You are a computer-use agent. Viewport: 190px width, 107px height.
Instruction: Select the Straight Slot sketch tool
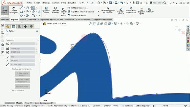point(21,15)
